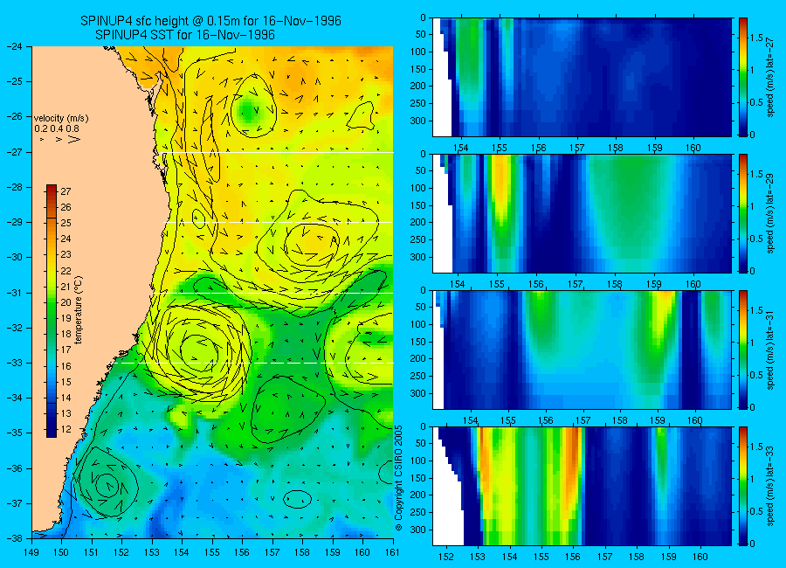786x568 pixels.
Task: Click the lat=-33 vertical speed section plot
Action: tap(582, 486)
